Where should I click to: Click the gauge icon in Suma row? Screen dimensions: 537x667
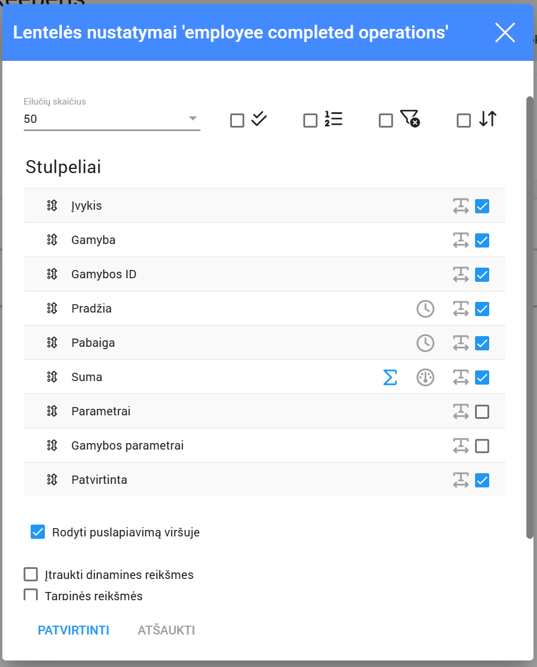425,378
